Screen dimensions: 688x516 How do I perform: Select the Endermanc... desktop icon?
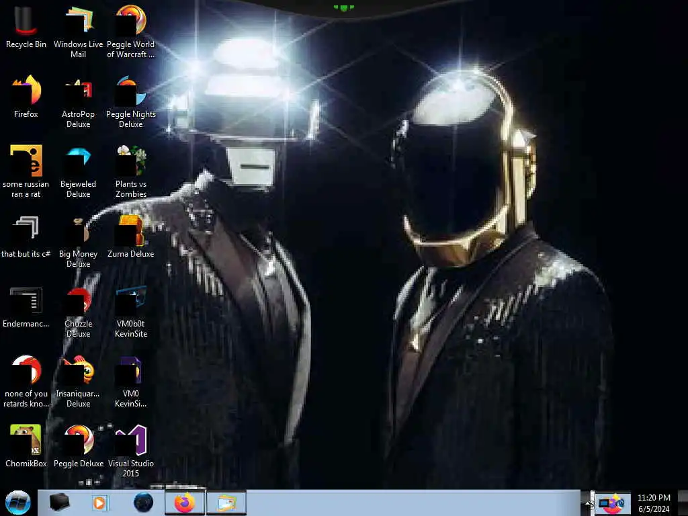pos(26,307)
